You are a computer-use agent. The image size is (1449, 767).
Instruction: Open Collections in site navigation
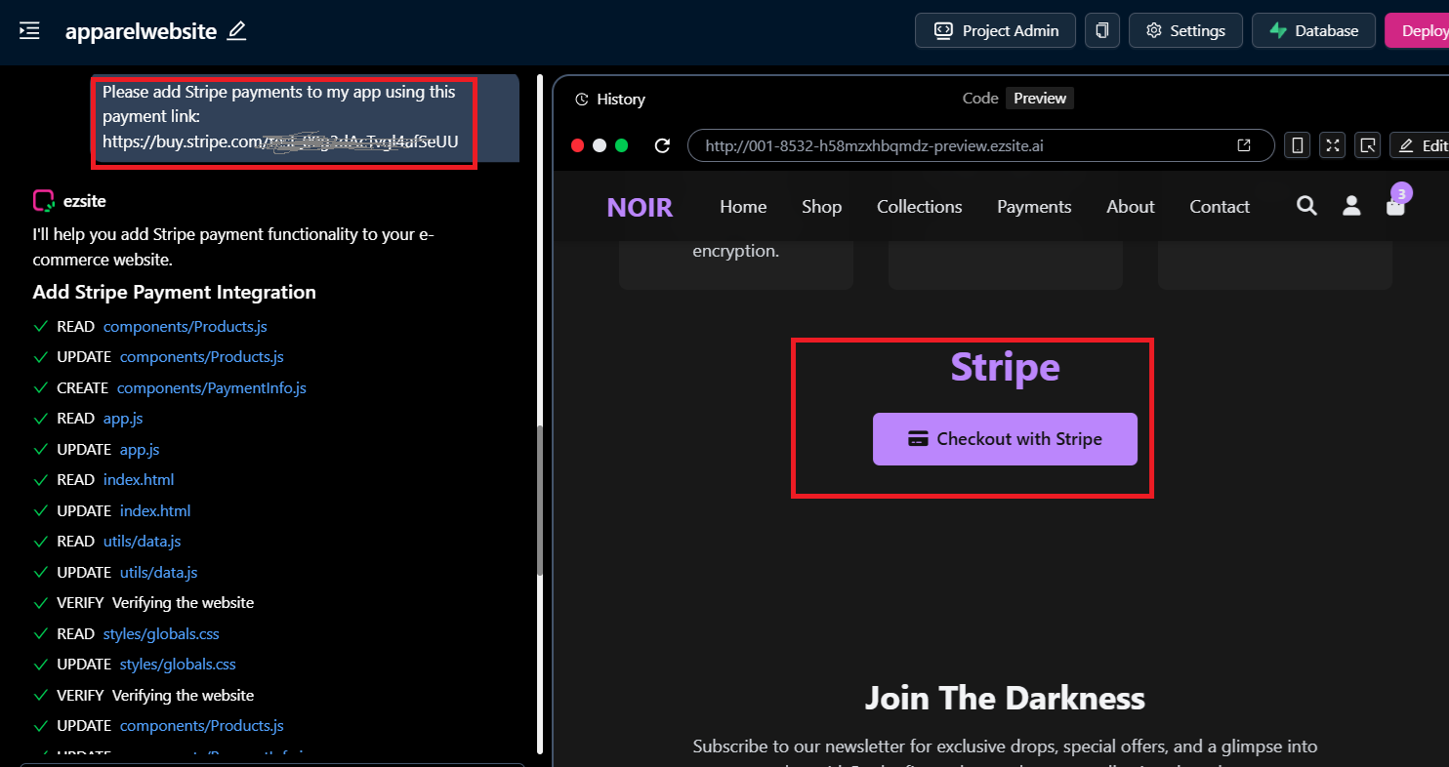pos(919,207)
